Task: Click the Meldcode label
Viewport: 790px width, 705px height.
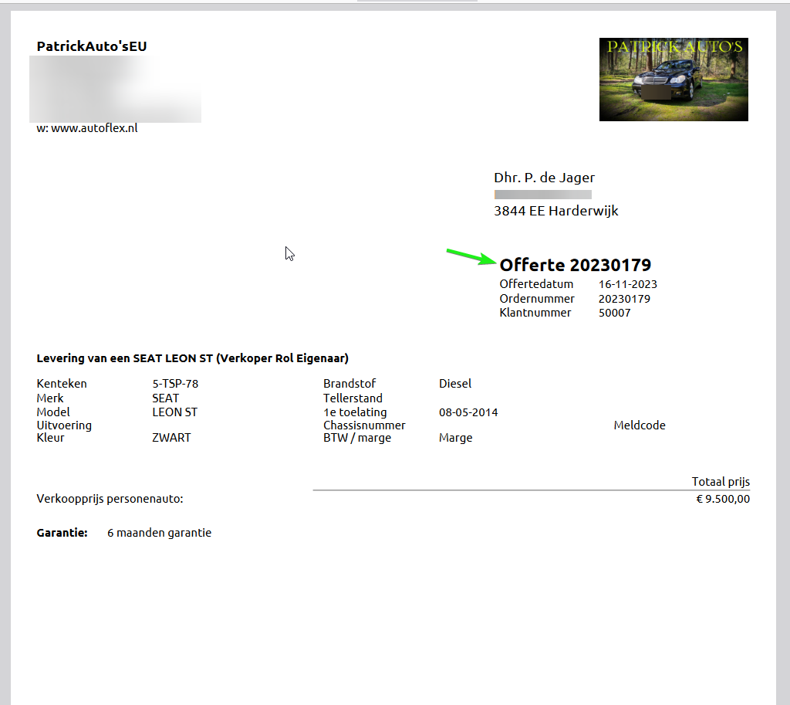Action: [640, 425]
